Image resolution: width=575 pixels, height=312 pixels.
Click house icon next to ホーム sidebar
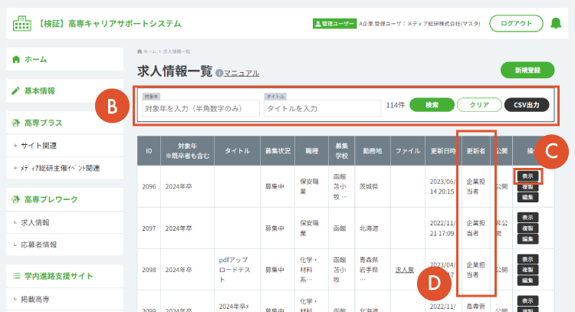(x=16, y=59)
